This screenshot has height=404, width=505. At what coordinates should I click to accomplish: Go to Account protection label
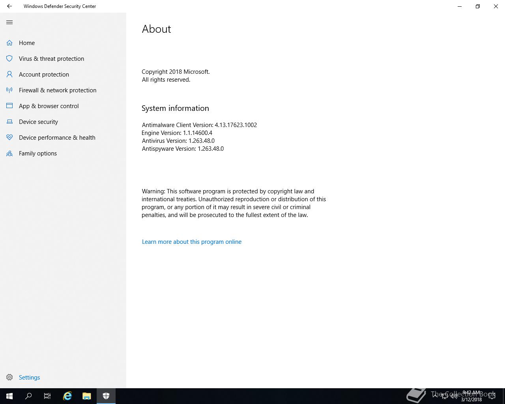[44, 74]
